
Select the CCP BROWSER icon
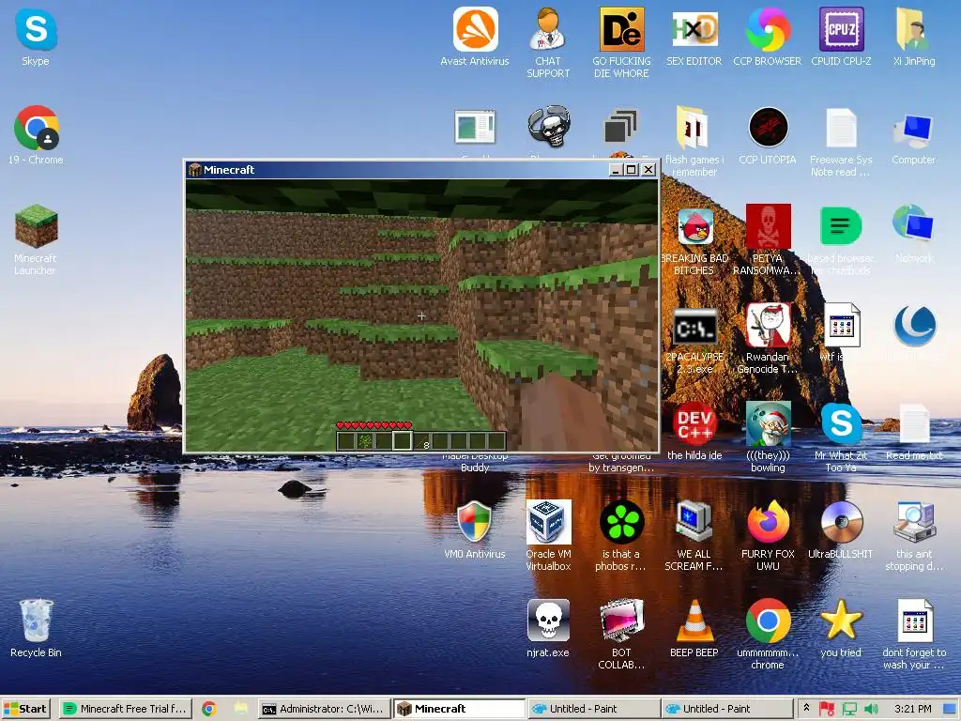(768, 29)
